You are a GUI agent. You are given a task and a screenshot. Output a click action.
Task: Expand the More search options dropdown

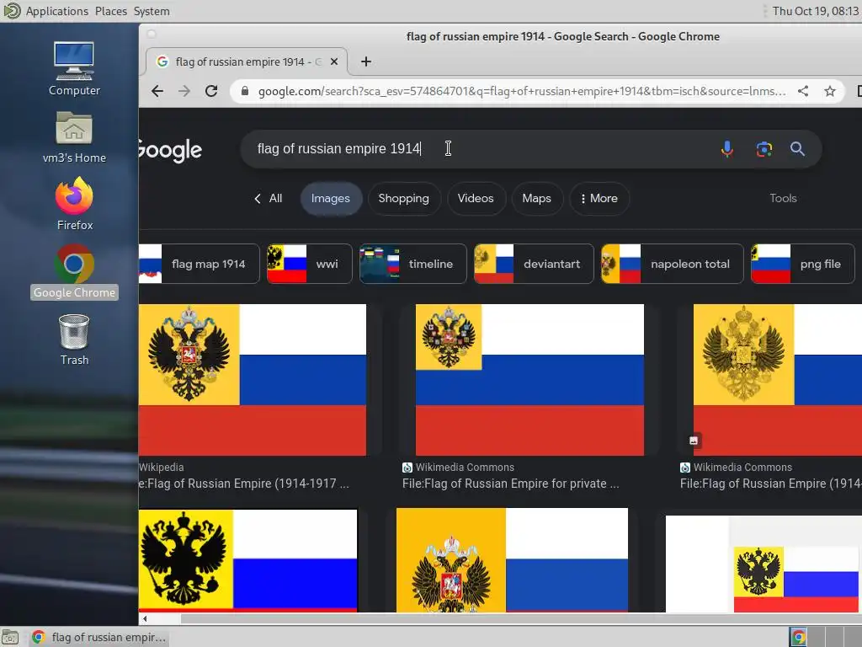click(599, 199)
